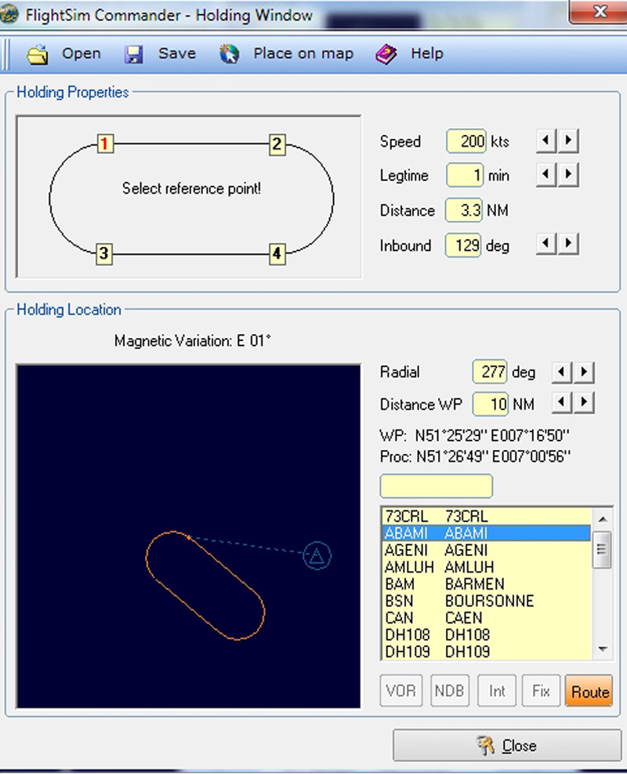
Task: Click the Help book icon
Action: pos(386,54)
